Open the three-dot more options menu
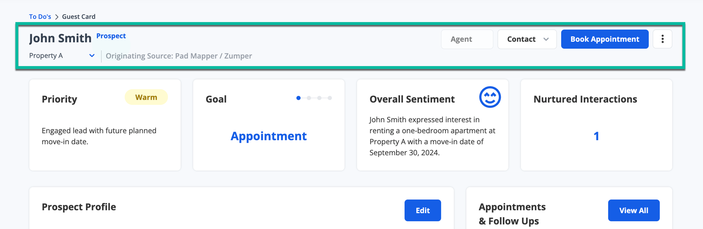703x229 pixels. click(x=662, y=39)
